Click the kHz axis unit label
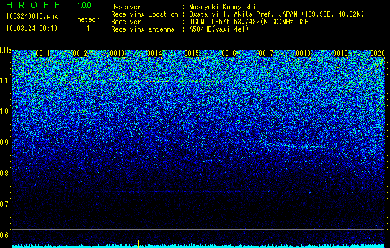 6,50
